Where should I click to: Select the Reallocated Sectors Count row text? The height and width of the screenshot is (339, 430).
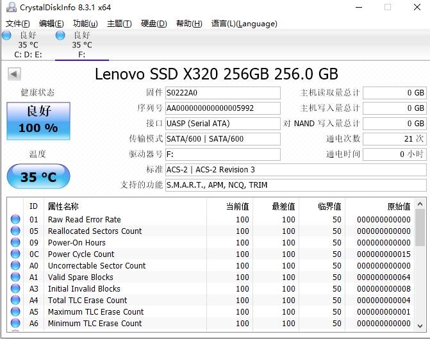(95, 231)
